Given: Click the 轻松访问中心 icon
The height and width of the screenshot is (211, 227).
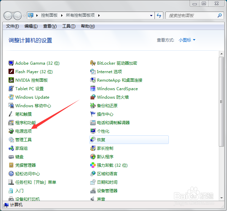Looking at the screenshot, I should click(11, 174).
